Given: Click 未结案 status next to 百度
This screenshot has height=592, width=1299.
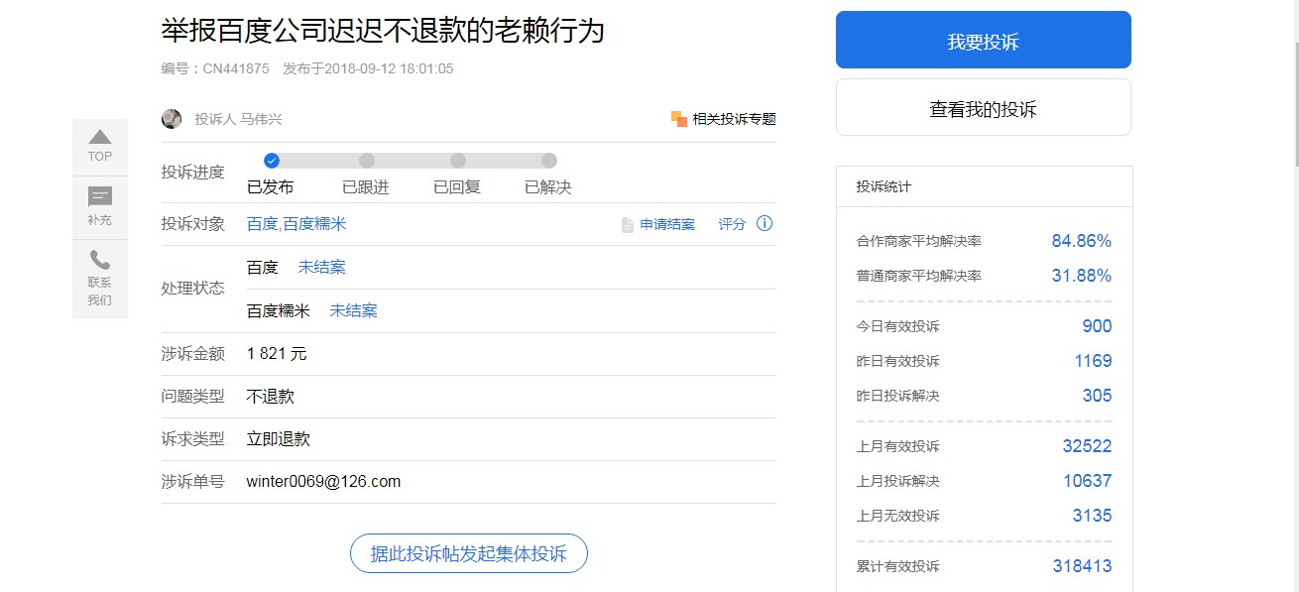Looking at the screenshot, I should 321,267.
